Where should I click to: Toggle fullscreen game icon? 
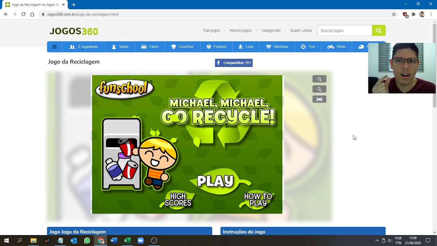(319, 99)
